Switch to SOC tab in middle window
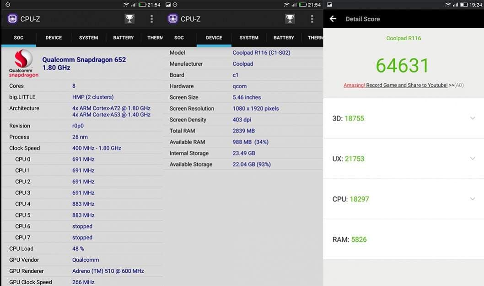Image resolution: width=484 pixels, height=286 pixels. click(x=179, y=37)
